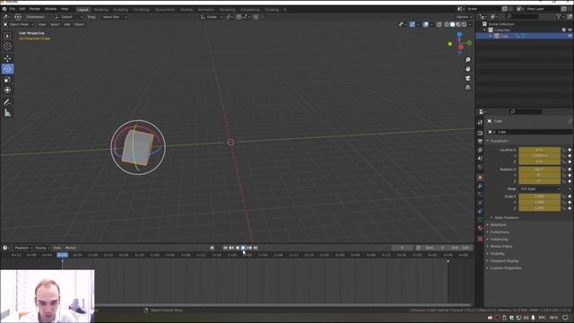The height and width of the screenshot is (323, 574).
Task: Exclude Collection from view layer checkbox
Action: pos(564,30)
